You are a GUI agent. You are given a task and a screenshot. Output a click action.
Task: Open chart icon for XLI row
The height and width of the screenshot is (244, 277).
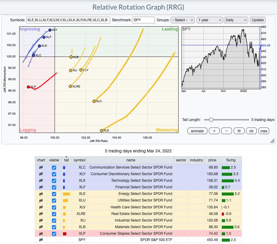click(x=41, y=220)
